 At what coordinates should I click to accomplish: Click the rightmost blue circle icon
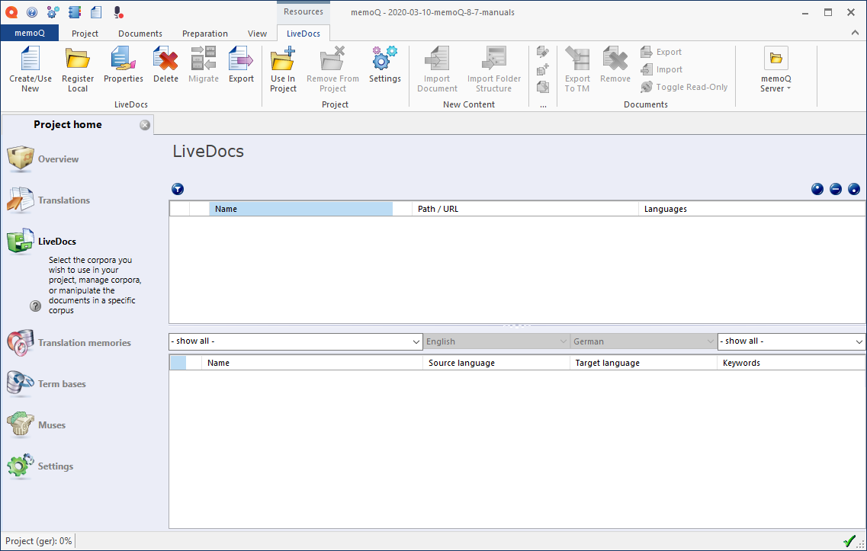[x=854, y=189]
